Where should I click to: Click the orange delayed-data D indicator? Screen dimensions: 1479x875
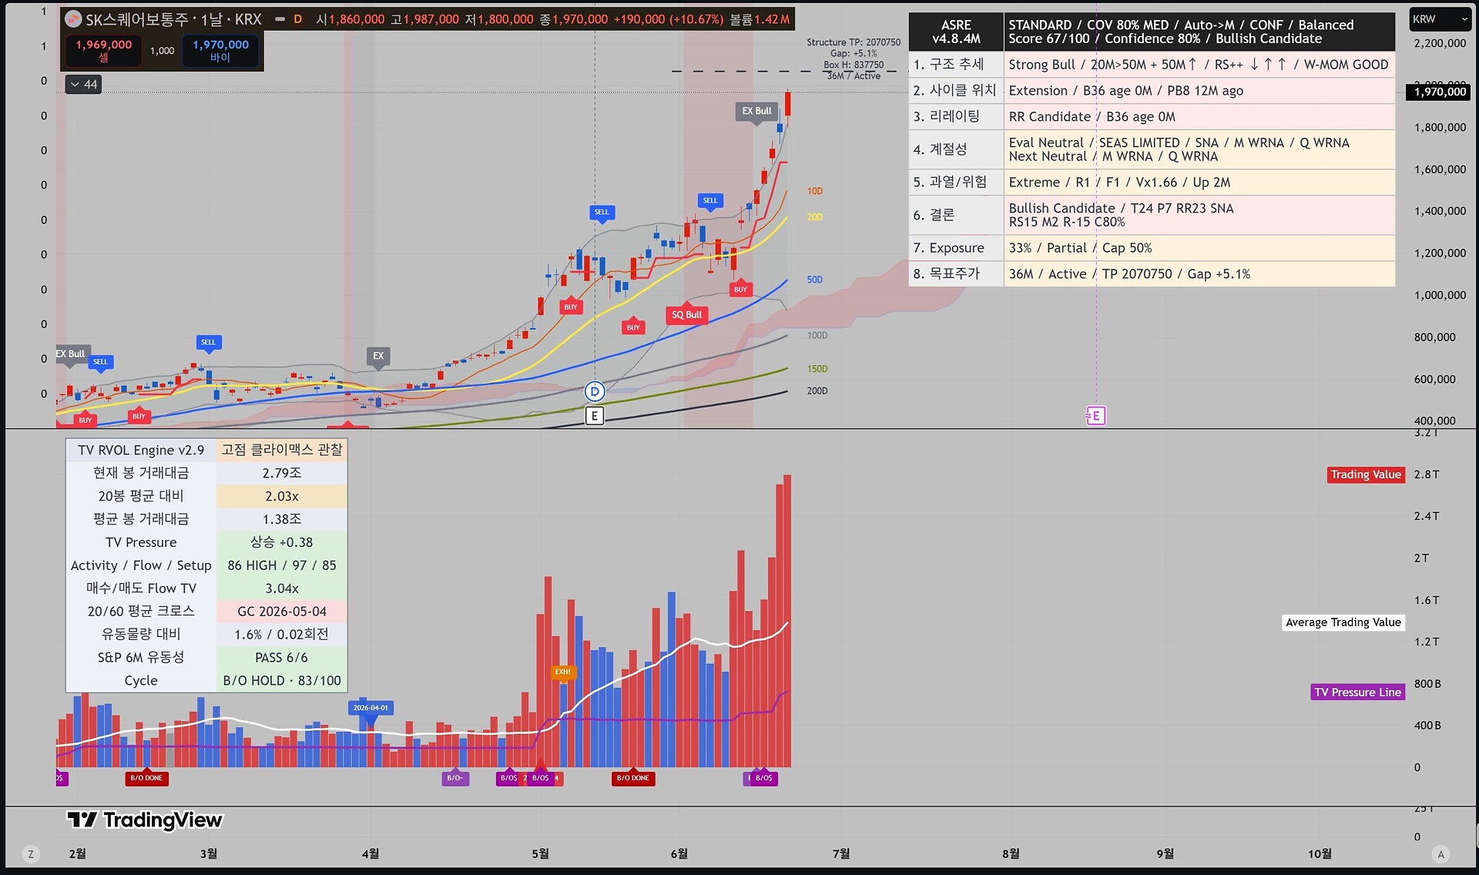tap(297, 19)
